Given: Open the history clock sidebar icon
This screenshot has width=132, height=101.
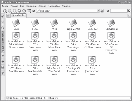Looking at the screenshot, I should [x=3, y=28].
